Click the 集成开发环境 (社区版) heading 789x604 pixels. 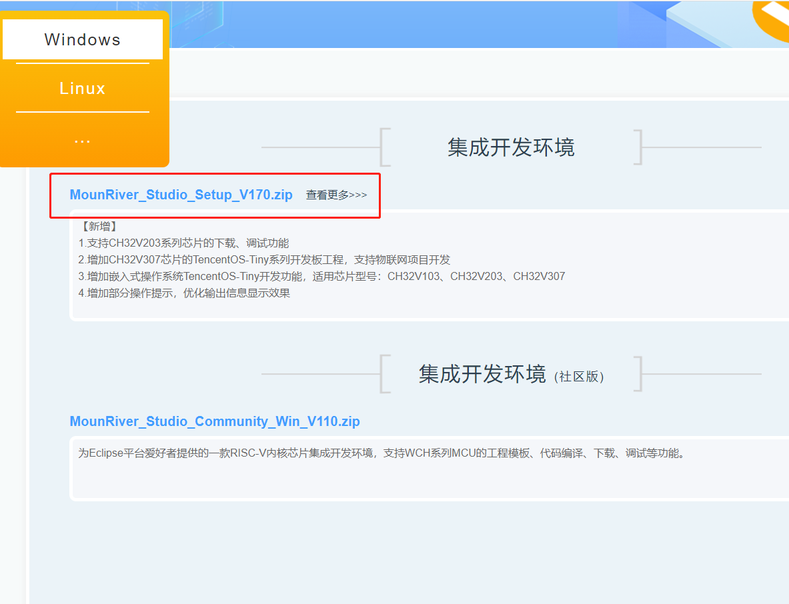pyautogui.click(x=511, y=374)
